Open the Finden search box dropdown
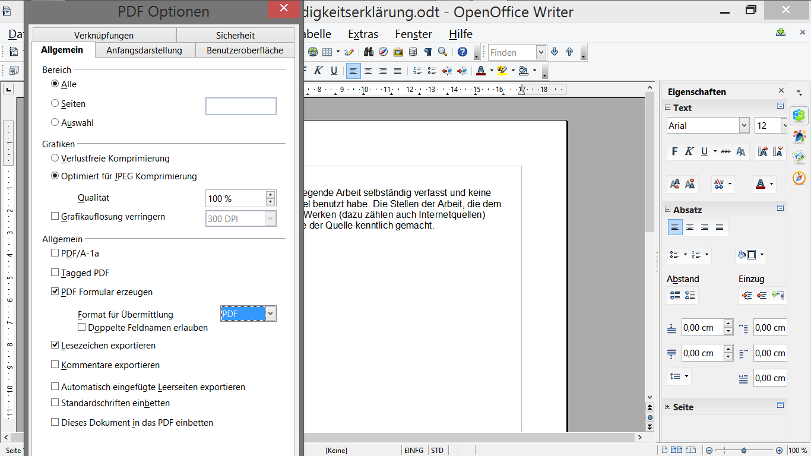This screenshot has height=456, width=811. (540, 52)
